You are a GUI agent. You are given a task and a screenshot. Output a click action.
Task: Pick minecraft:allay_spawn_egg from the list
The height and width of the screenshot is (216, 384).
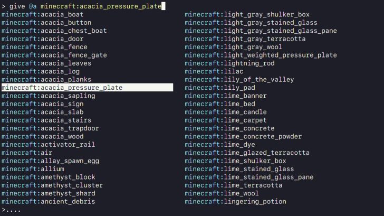point(50,161)
